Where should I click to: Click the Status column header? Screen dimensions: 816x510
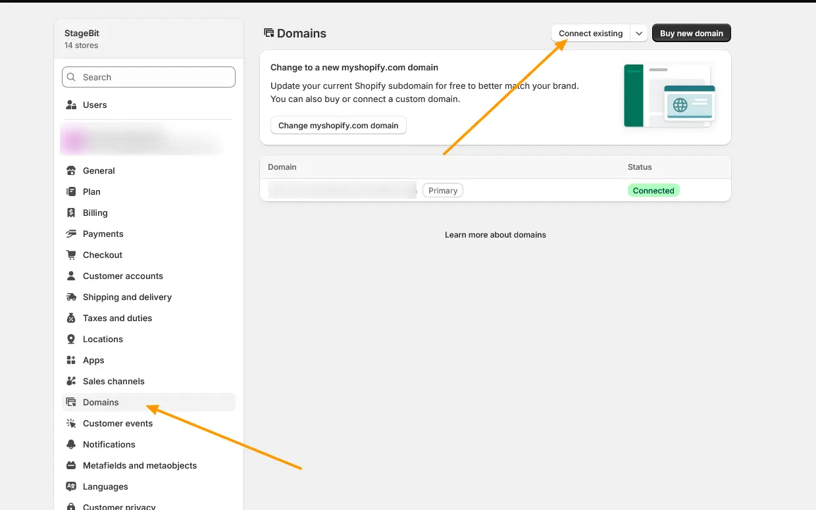pos(640,167)
